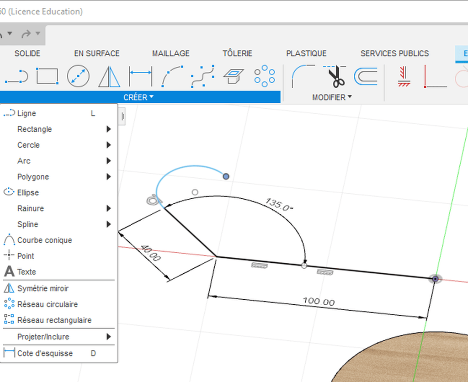Select the Spline tool icon in the toolbar

click(203, 76)
